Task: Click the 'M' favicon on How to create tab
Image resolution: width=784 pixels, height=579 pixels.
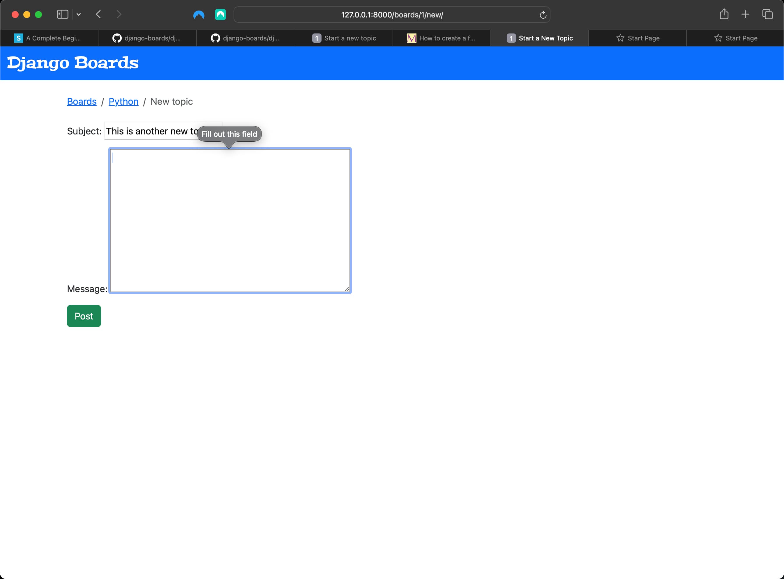Action: [412, 38]
